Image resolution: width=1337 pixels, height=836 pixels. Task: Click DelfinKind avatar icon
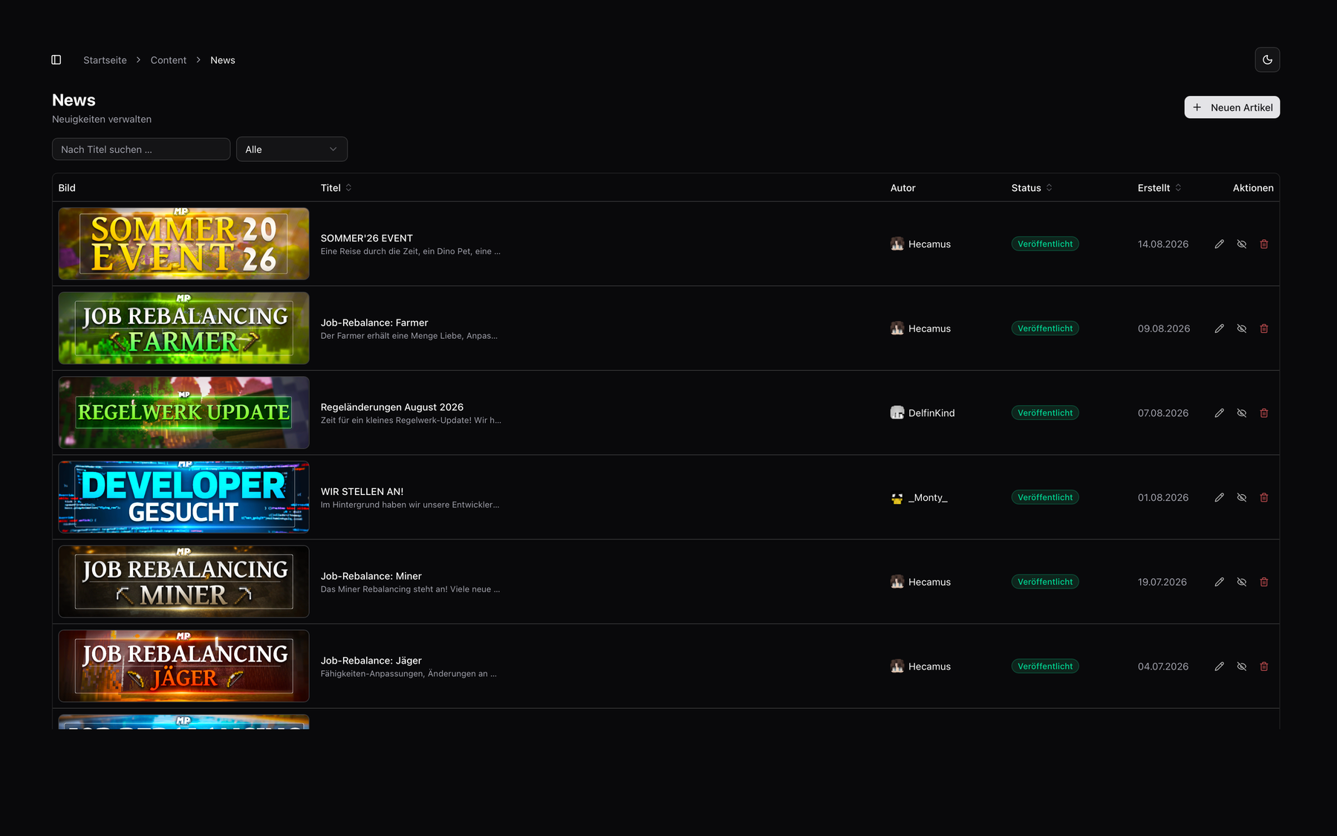[x=897, y=413]
